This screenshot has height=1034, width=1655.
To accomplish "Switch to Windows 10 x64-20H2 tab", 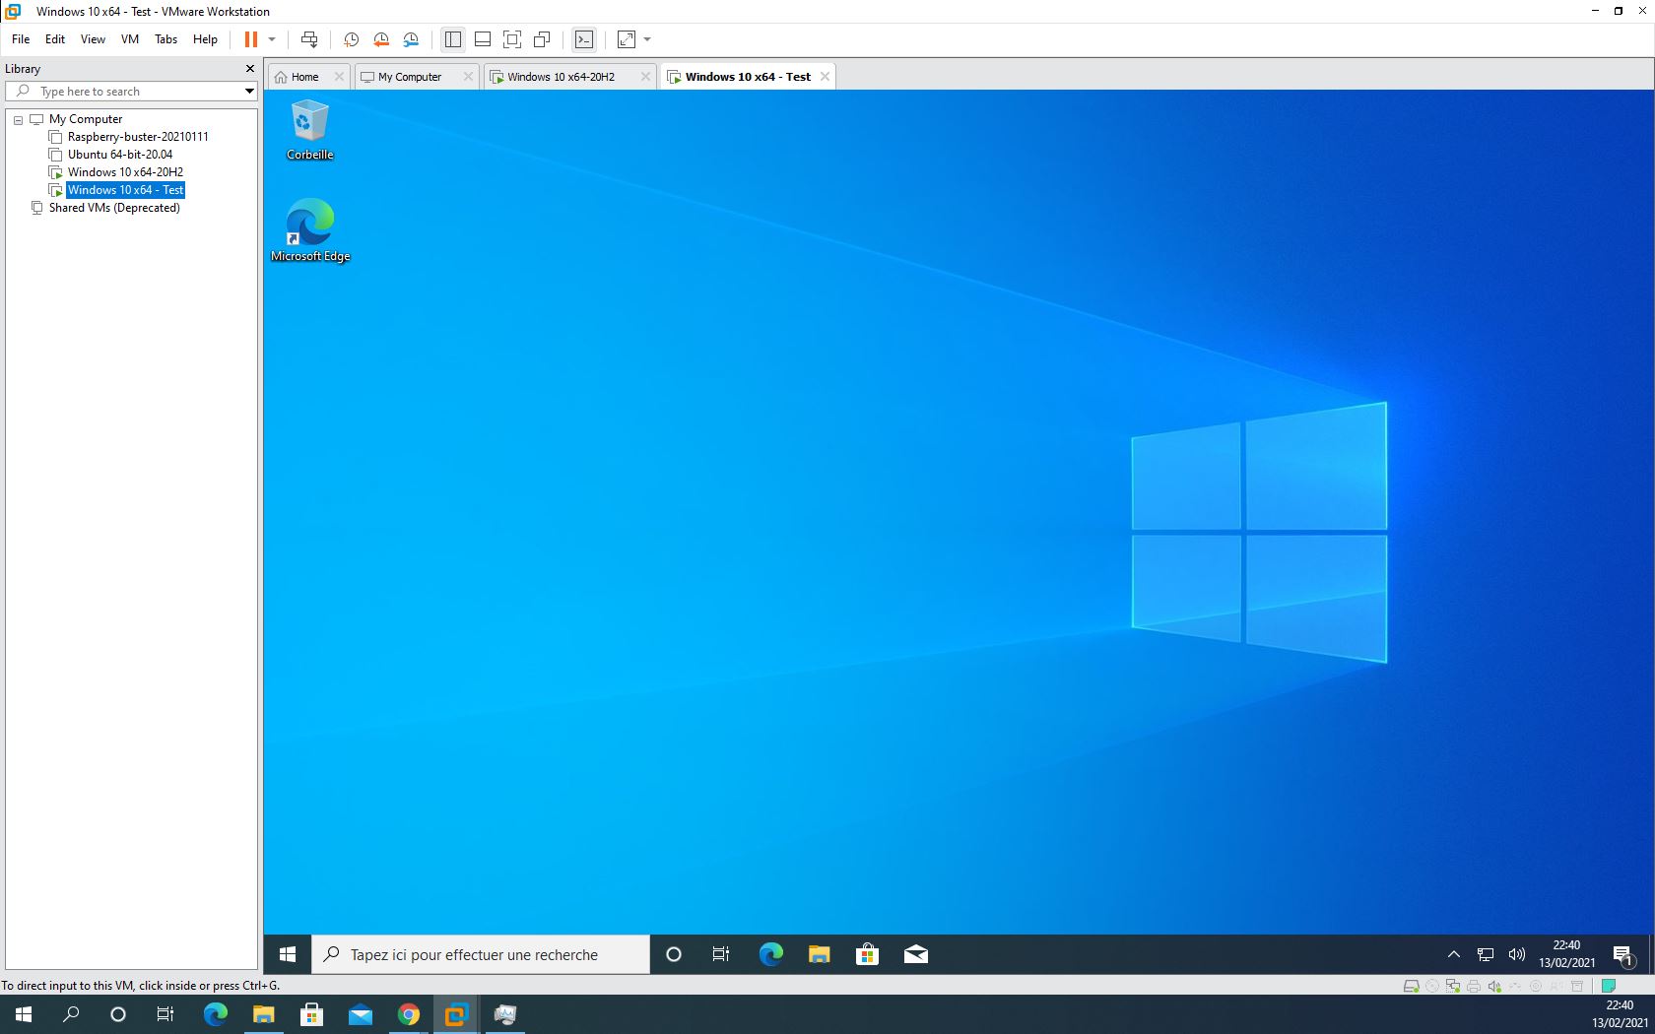I will point(561,77).
